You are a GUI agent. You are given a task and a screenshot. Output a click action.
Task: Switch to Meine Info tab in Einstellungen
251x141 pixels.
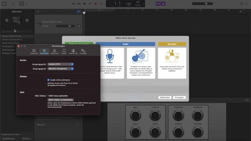pyautogui.click(x=73, y=52)
